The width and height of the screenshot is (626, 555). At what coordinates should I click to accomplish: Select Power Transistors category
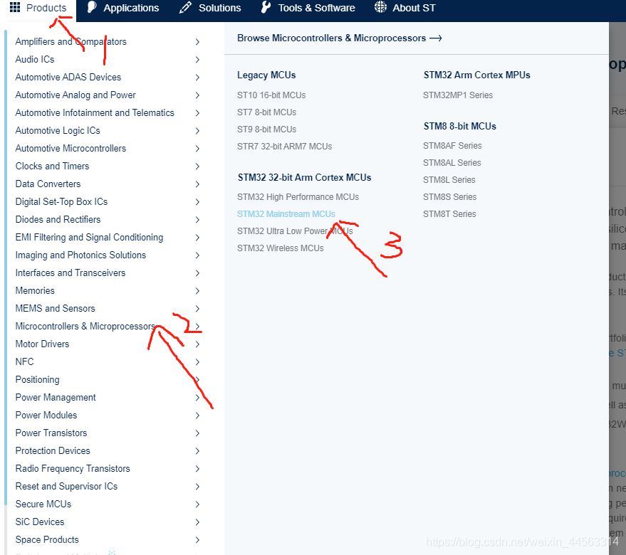tap(51, 433)
